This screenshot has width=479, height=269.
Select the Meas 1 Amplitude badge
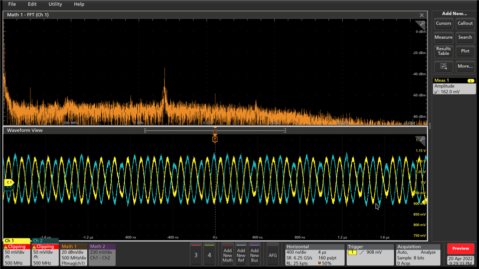click(454, 86)
